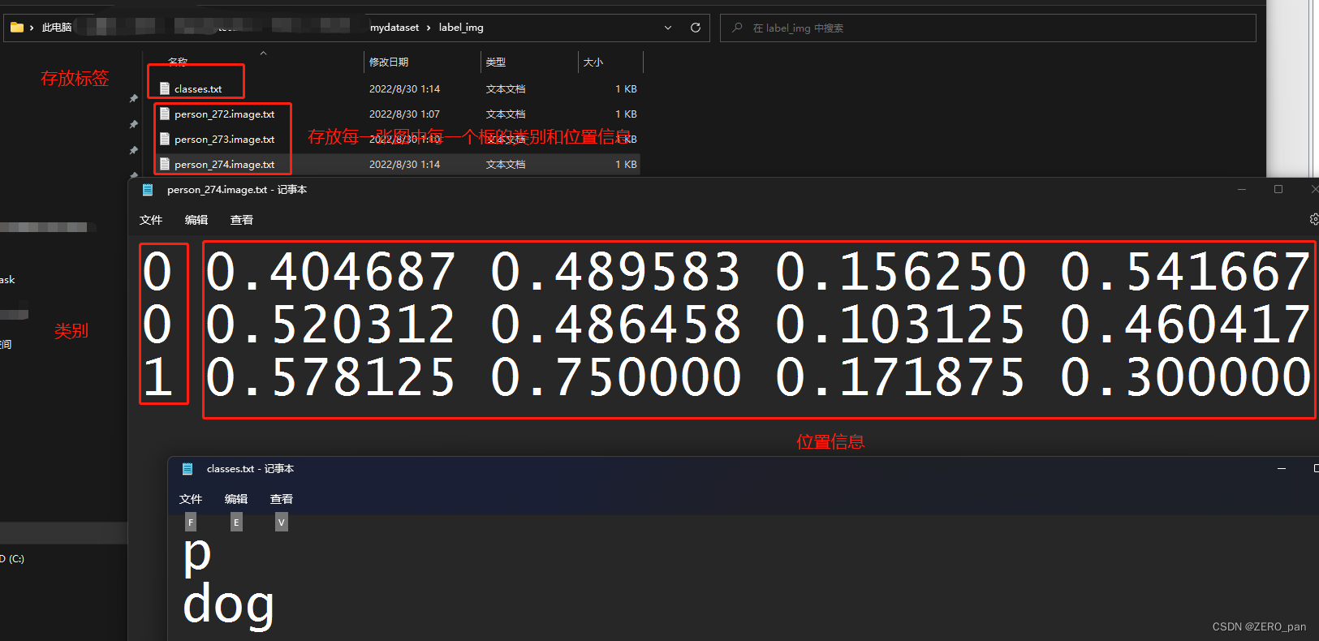
Task: Open 查看 menu in classes.txt Notepad
Action: (282, 499)
